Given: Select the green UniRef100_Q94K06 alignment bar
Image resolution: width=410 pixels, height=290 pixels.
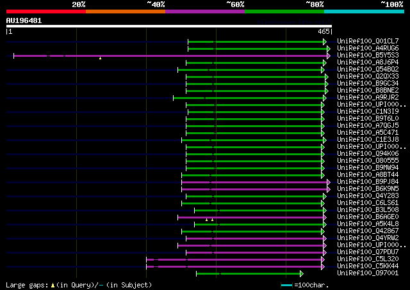Looking at the screenshot, I should coord(256,154).
